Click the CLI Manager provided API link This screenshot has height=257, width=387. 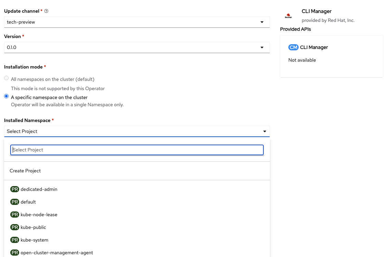pos(314,47)
